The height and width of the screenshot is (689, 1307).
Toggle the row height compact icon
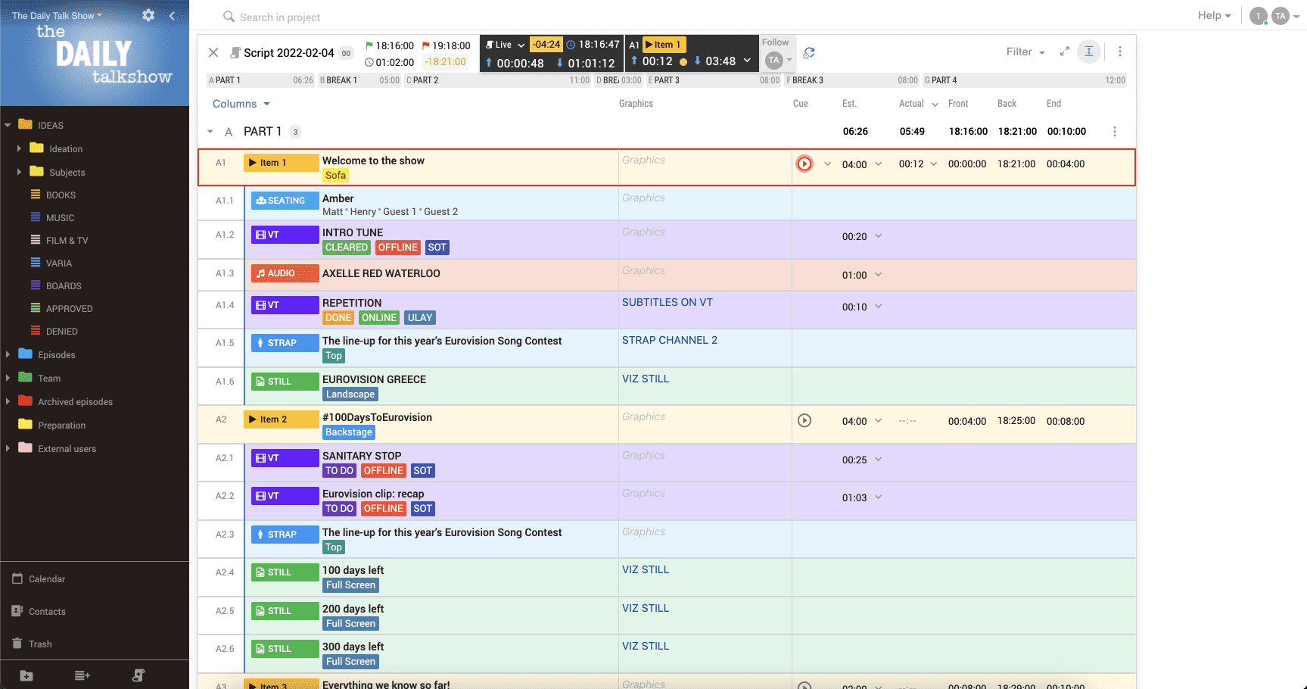pyautogui.click(x=1088, y=51)
